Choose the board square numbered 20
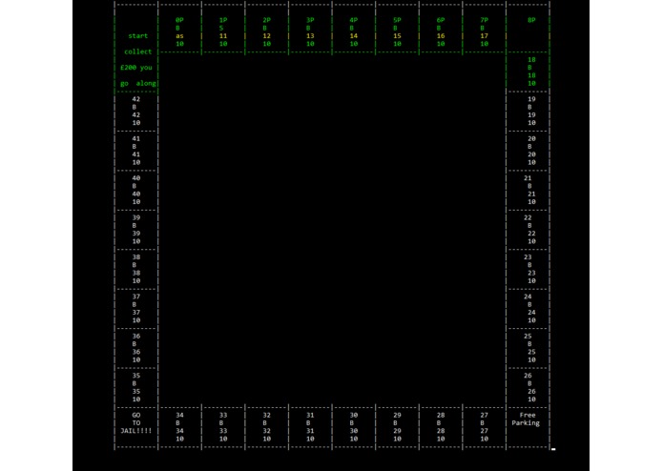Screen dimensions: 663x471 pyautogui.click(x=528, y=151)
